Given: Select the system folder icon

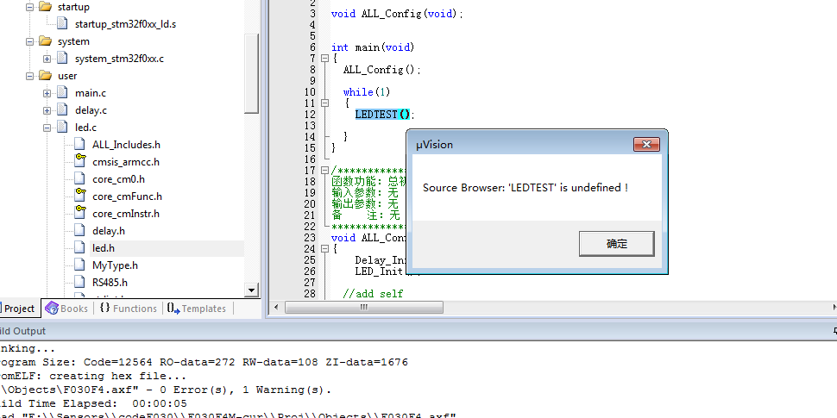Looking at the screenshot, I should click(x=46, y=41).
